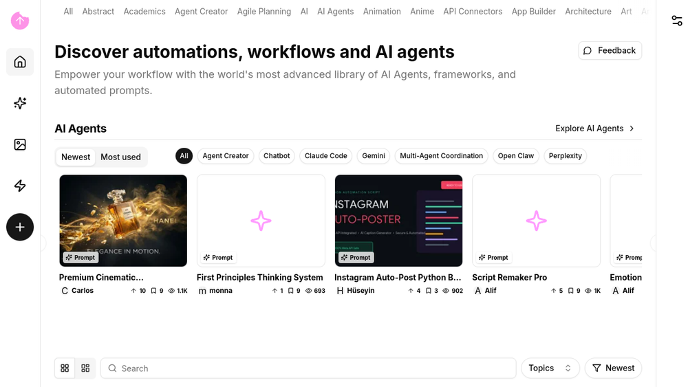688x387 pixels.
Task: Open First Principles Thinking System card image
Action: [261, 221]
